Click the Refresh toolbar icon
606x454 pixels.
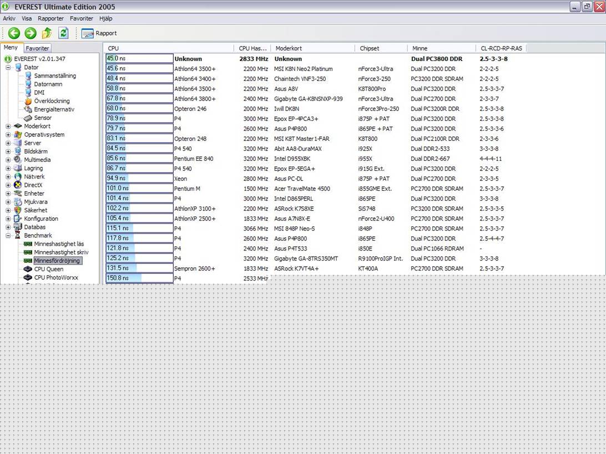pyautogui.click(x=63, y=33)
